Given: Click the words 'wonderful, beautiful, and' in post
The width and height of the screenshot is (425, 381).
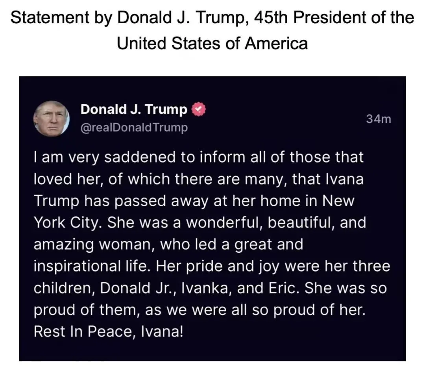Looking at the screenshot, I should [x=276, y=223].
